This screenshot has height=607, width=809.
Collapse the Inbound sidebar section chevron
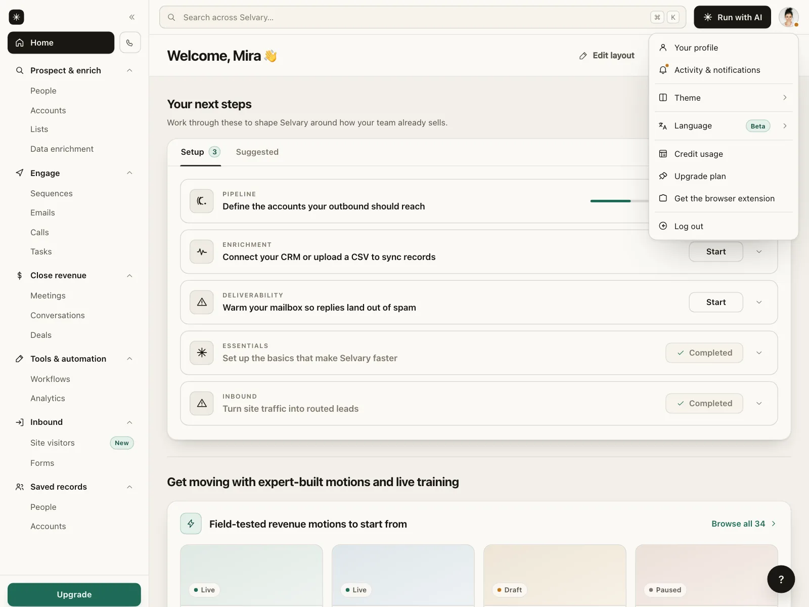point(129,422)
